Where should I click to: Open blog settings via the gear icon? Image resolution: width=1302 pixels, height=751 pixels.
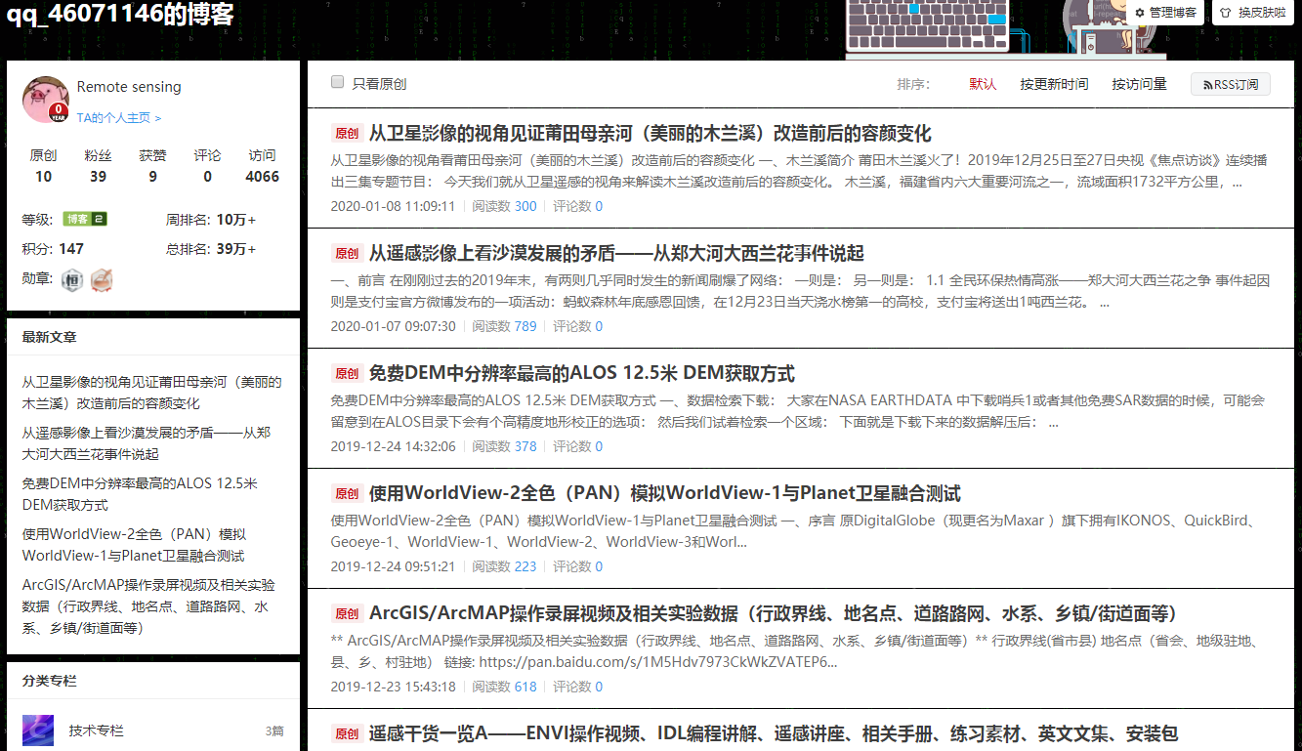point(1140,13)
